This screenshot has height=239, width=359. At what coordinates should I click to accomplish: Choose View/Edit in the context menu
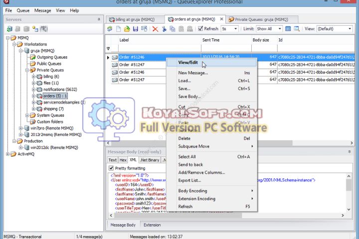[x=211, y=62]
